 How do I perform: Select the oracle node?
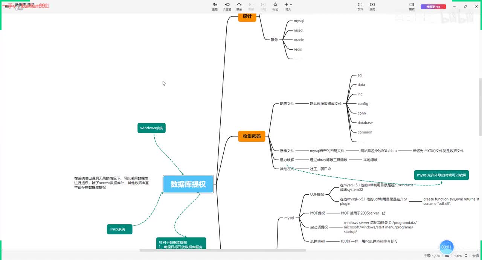299,40
